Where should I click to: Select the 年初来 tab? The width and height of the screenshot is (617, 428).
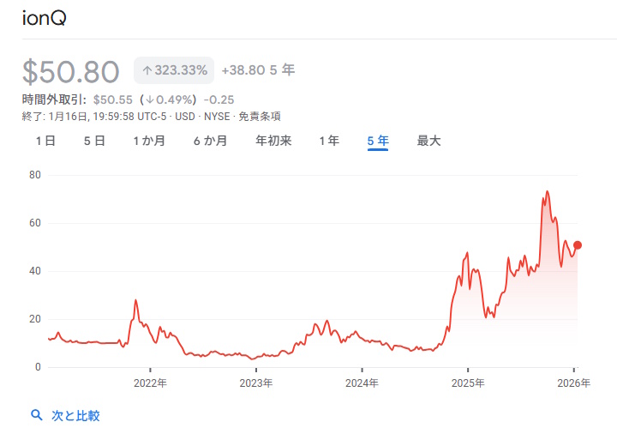[273, 141]
